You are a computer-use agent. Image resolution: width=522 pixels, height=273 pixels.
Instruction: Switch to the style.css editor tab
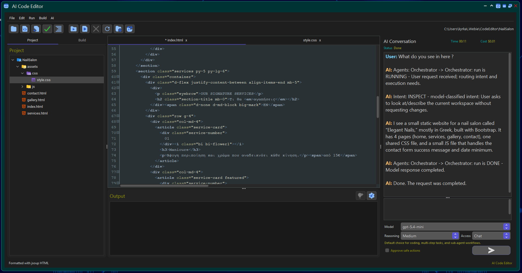pos(310,40)
